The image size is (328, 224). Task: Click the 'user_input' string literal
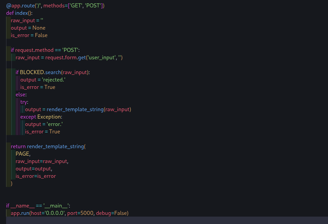click(x=101, y=58)
